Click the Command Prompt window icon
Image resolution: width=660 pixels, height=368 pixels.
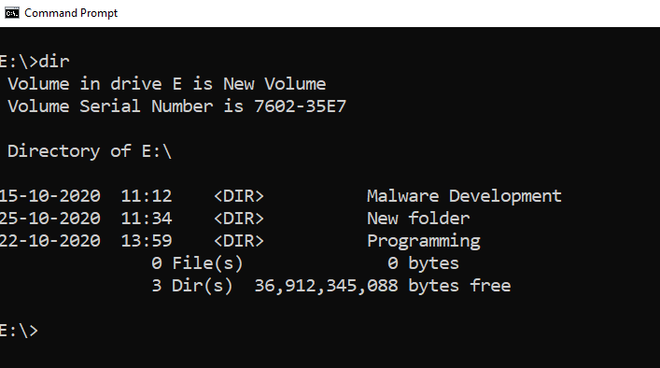click(12, 13)
